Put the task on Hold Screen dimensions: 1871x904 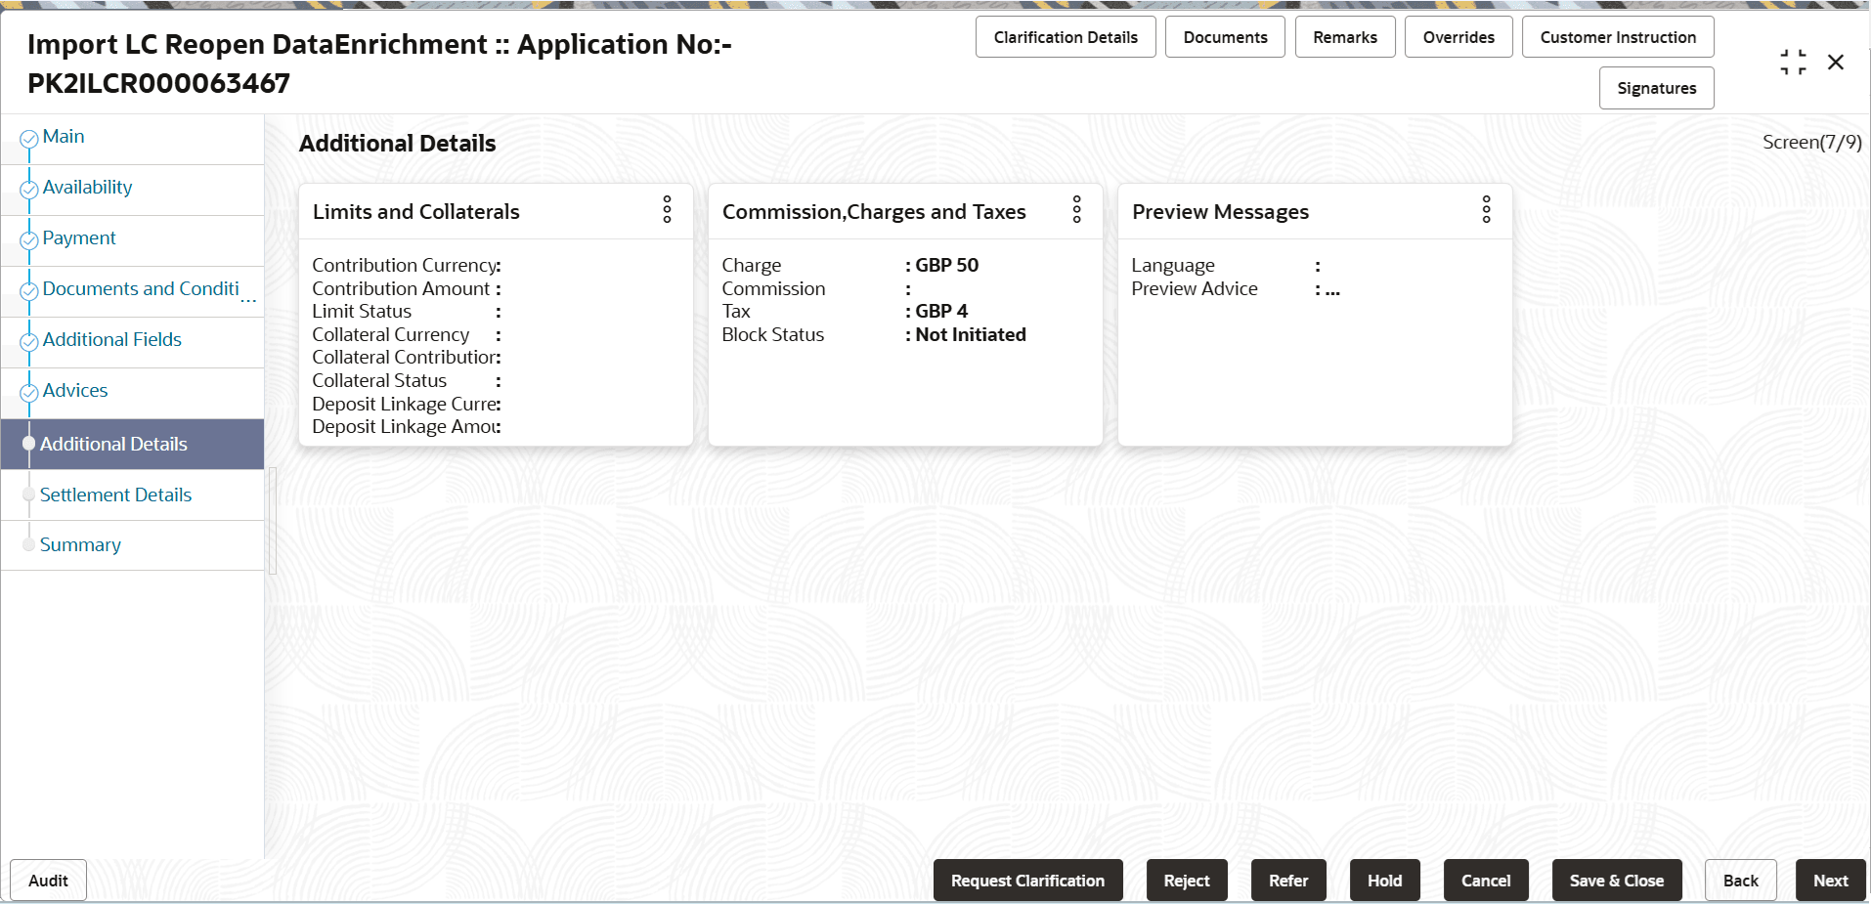(1384, 881)
